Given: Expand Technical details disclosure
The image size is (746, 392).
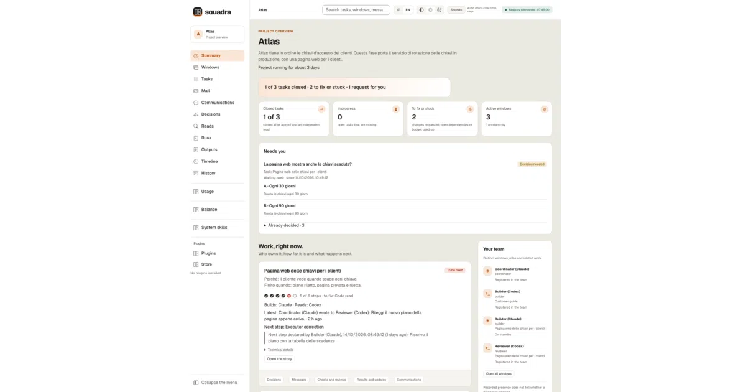Looking at the screenshot, I should 279,350.
